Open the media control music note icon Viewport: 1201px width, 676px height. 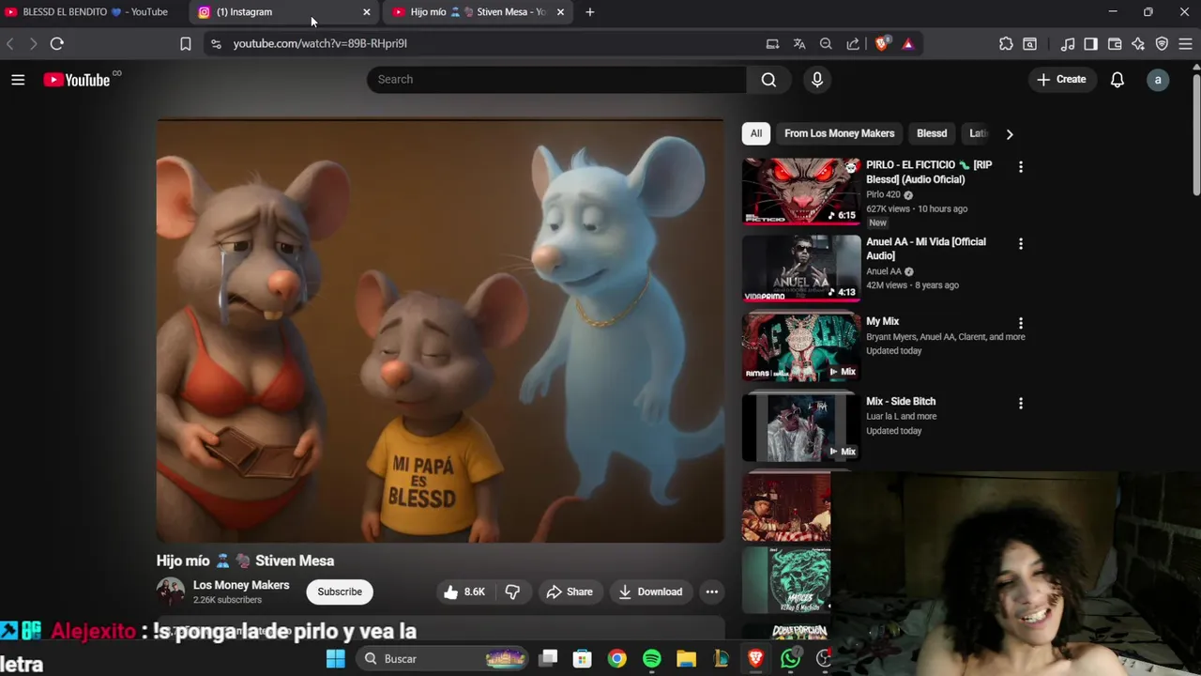[1068, 43]
